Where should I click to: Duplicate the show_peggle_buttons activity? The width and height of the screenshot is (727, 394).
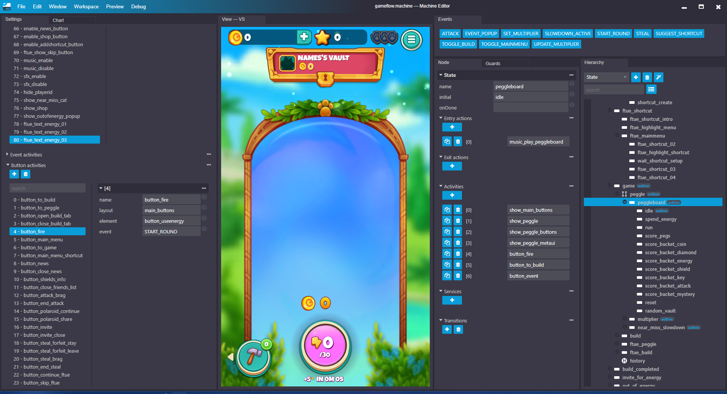(447, 232)
